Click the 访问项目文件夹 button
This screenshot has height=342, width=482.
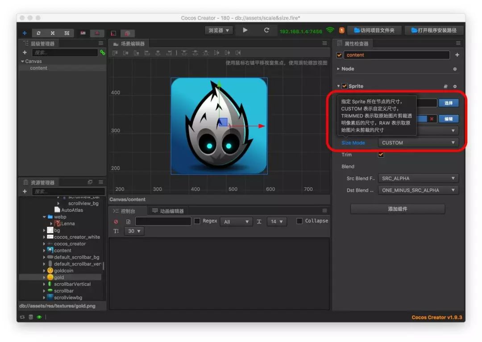coord(374,30)
